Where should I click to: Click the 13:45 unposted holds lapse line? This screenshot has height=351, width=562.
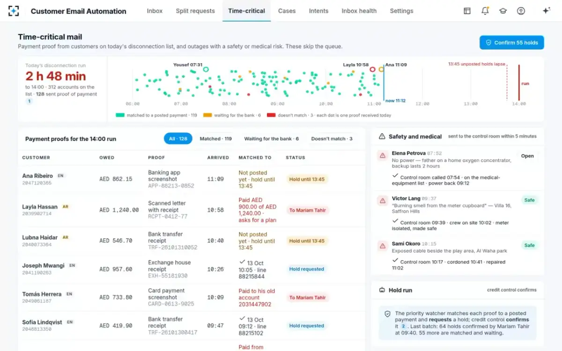[x=507, y=83]
